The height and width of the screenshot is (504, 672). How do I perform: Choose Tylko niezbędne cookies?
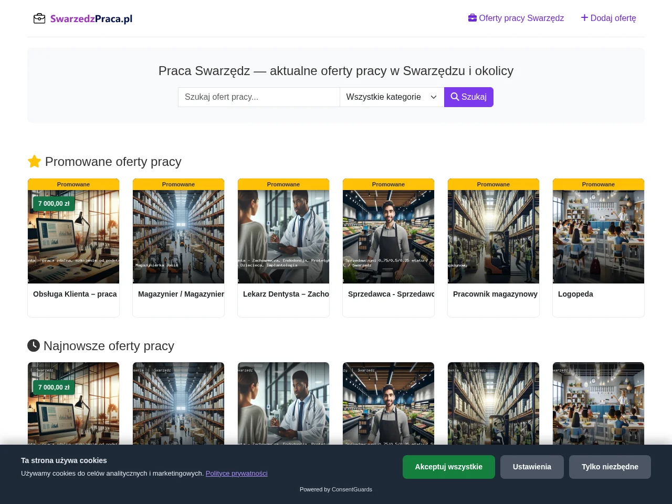point(610,467)
